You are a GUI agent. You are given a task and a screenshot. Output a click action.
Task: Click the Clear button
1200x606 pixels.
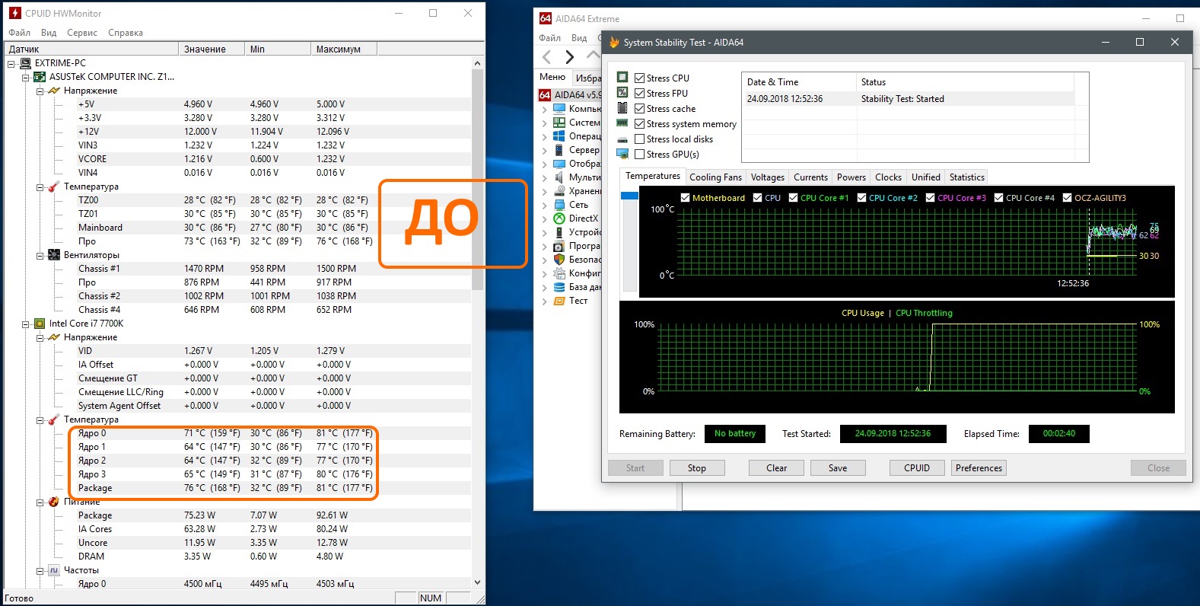(x=776, y=468)
